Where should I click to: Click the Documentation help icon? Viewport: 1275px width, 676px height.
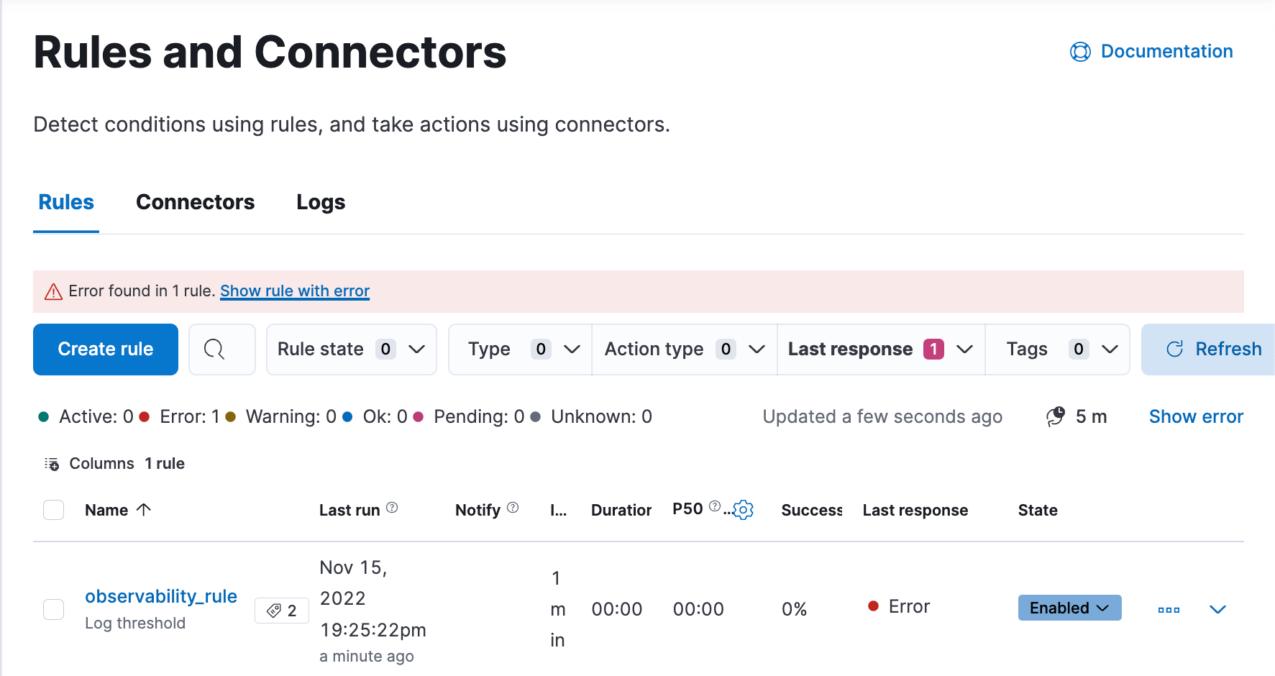pyautogui.click(x=1079, y=52)
